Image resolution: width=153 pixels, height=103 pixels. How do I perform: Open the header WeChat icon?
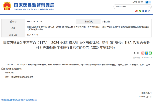point(140,11)
